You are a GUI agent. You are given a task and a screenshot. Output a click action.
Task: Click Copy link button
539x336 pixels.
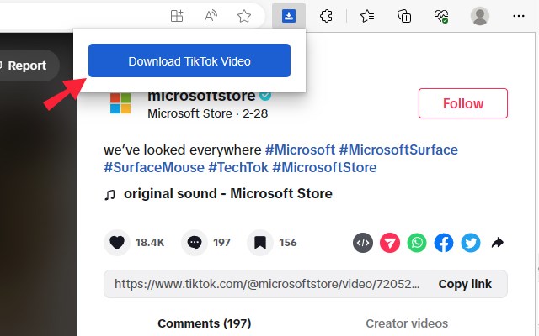pyautogui.click(x=465, y=284)
